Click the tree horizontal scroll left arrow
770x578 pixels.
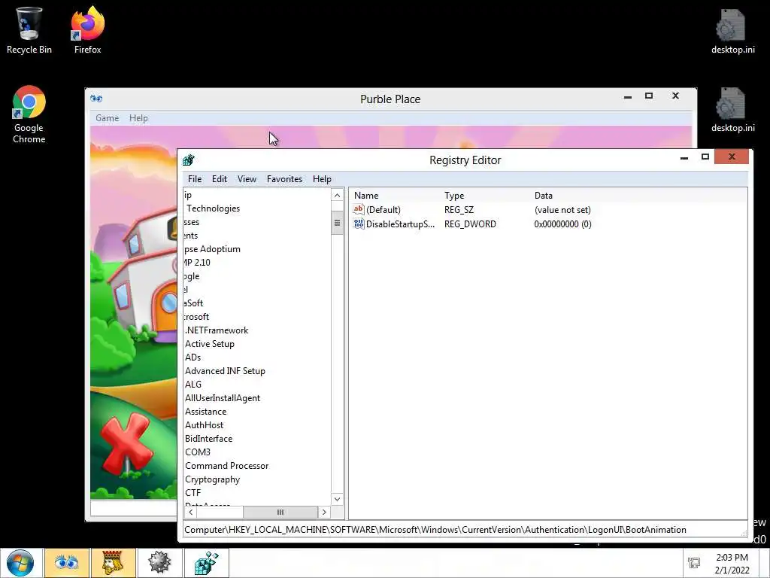click(x=190, y=512)
